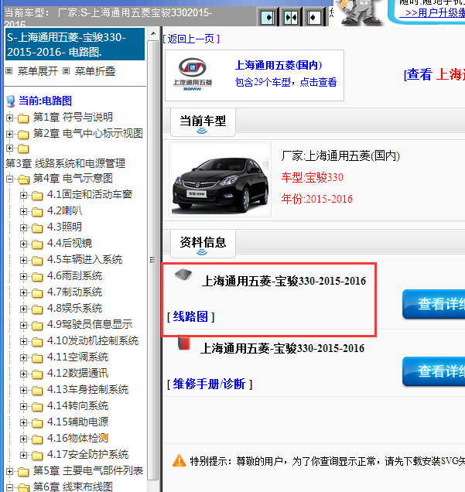This screenshot has width=465, height=492.
Task: Expand the 4.9驾驶员信息显示 node
Action: point(23,326)
